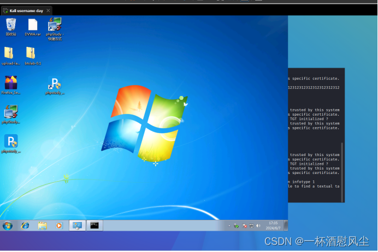Click the Show desktop button strip
Viewport: 378px width, 252px height.
286,225
